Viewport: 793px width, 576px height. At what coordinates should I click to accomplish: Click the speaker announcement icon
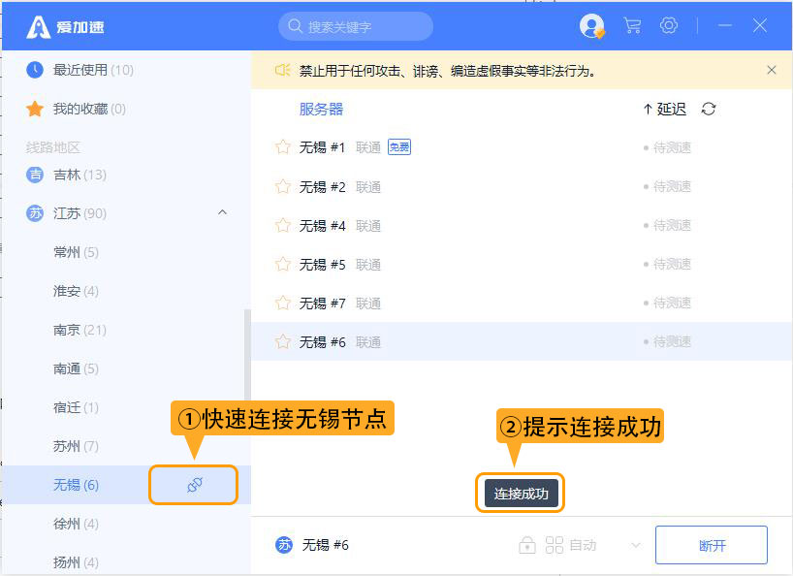282,70
